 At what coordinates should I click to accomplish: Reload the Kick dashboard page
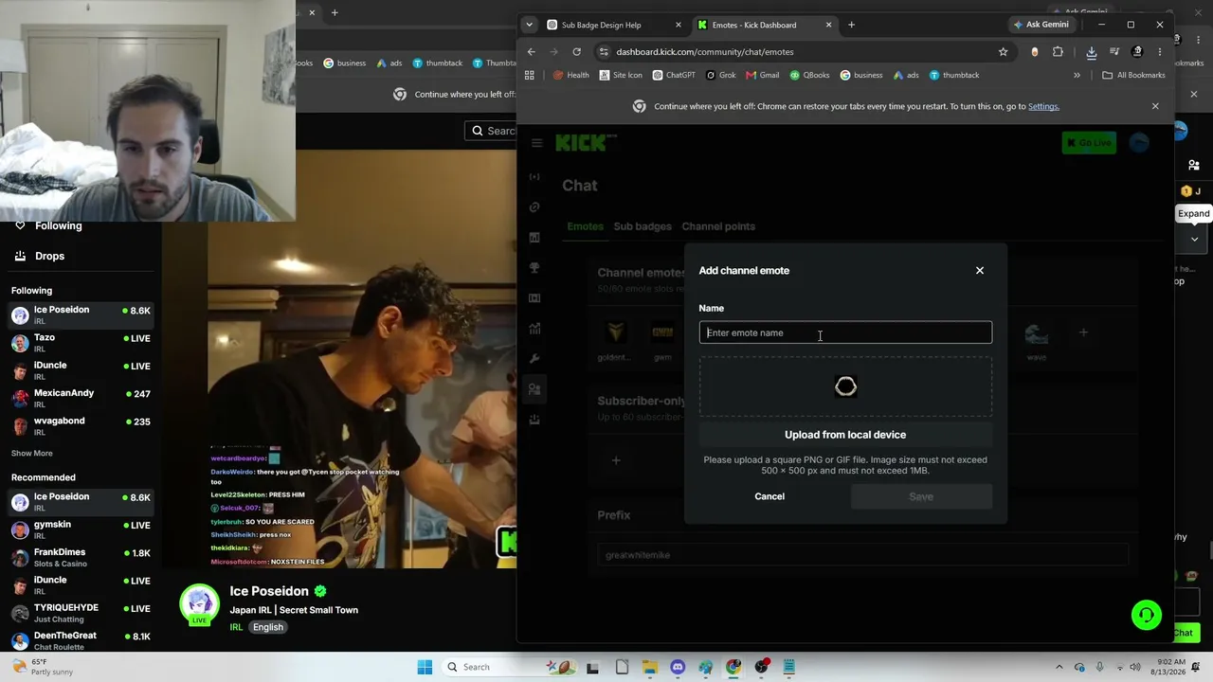576,52
